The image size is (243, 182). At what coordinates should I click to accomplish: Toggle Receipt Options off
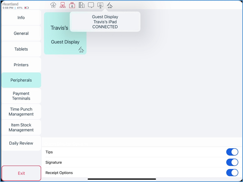(x=232, y=173)
